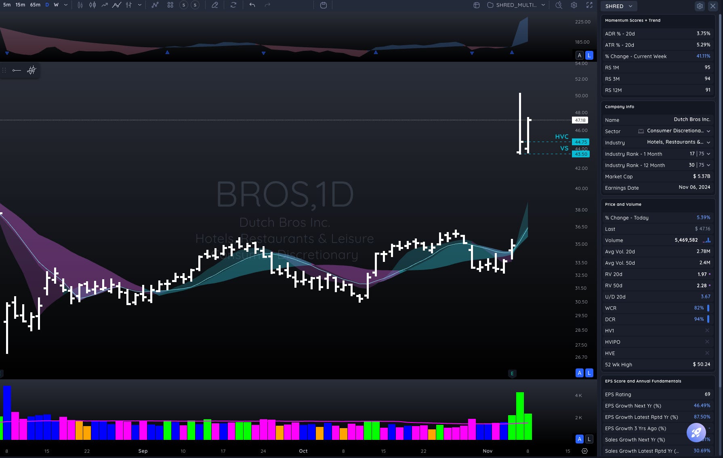723x458 pixels.
Task: Toggle log scale L on price pane
Action: 589,373
